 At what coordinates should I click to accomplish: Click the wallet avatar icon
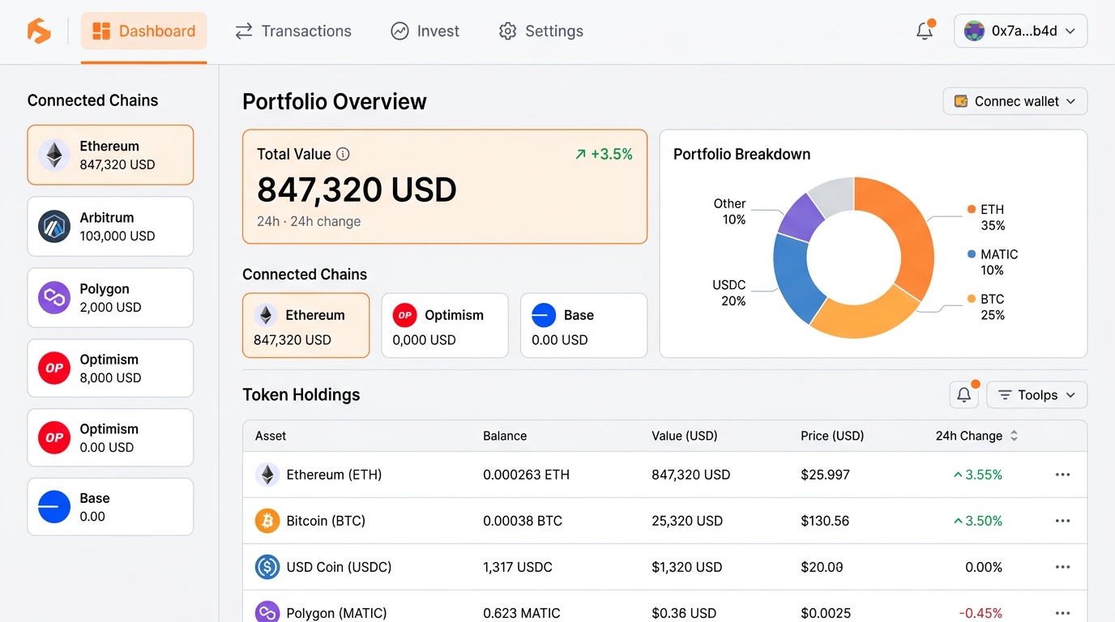(x=974, y=31)
